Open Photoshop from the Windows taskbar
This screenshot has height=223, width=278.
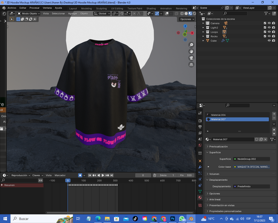tap(172, 219)
